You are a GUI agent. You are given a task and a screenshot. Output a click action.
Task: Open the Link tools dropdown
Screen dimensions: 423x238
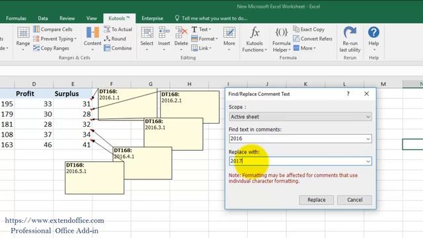pos(201,48)
